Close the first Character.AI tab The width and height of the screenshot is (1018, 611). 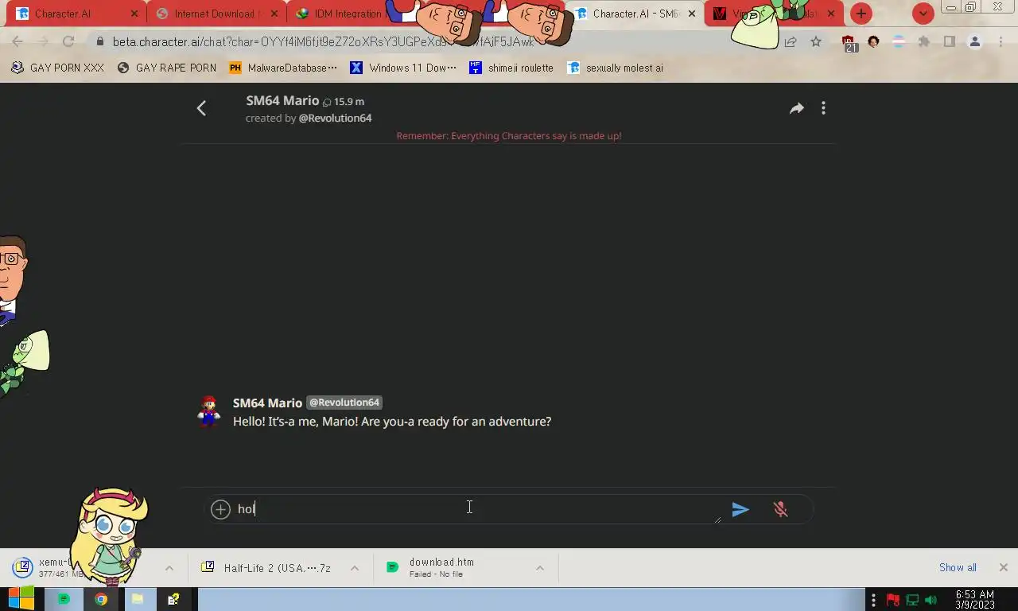134,14
